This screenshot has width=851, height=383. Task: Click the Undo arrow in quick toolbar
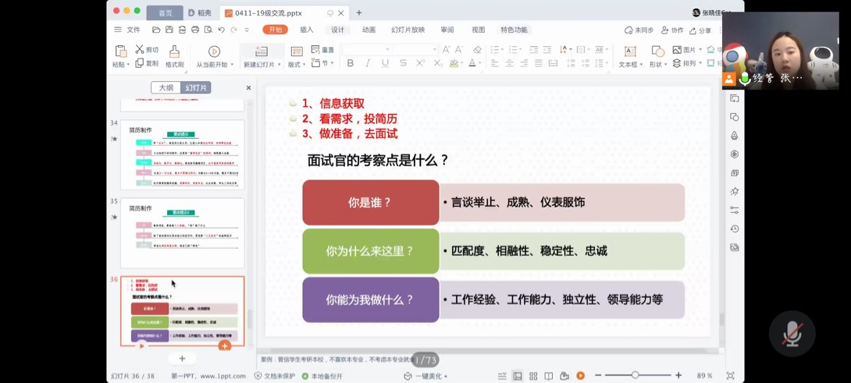pyautogui.click(x=221, y=30)
